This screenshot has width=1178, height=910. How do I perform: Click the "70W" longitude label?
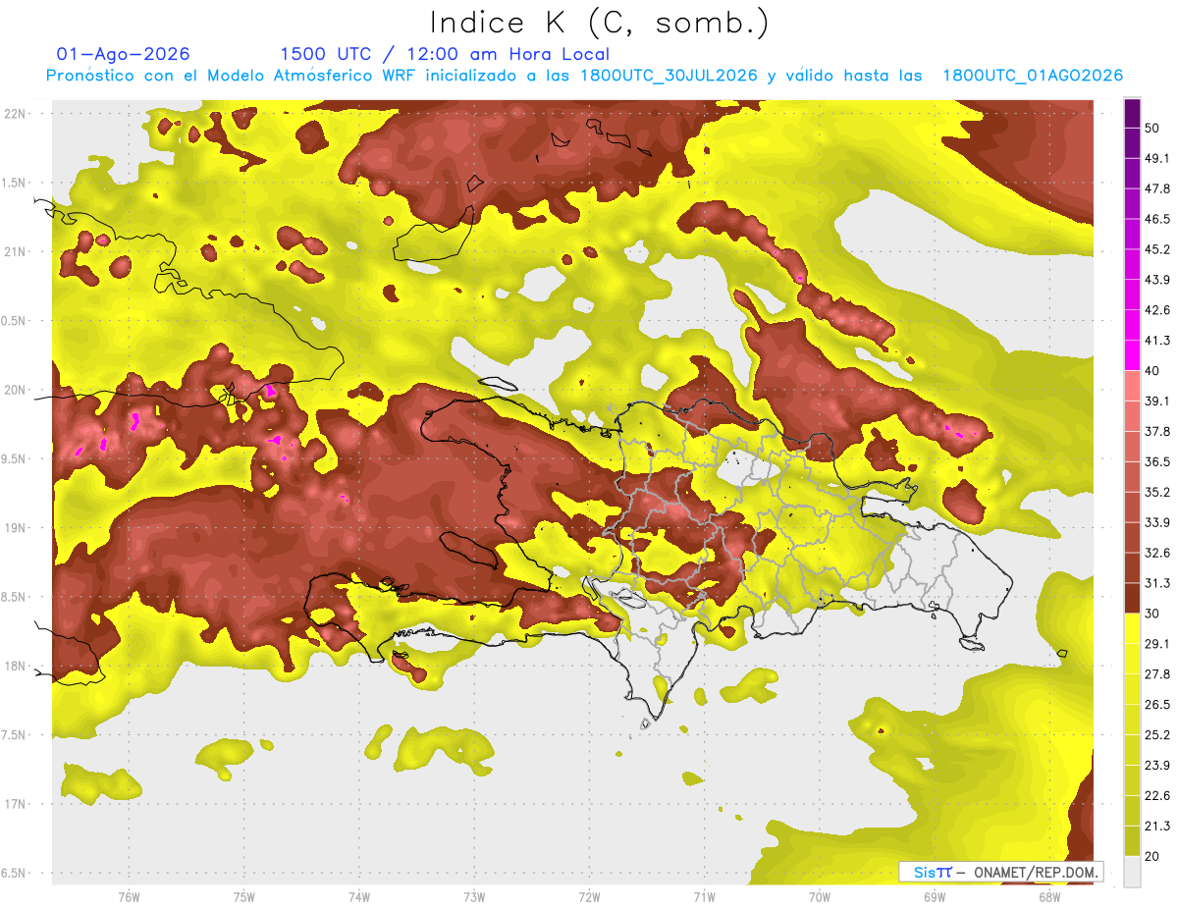[x=819, y=897]
